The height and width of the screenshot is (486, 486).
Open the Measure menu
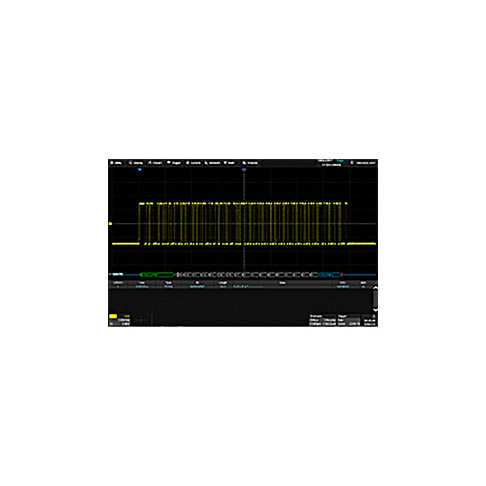click(x=212, y=163)
